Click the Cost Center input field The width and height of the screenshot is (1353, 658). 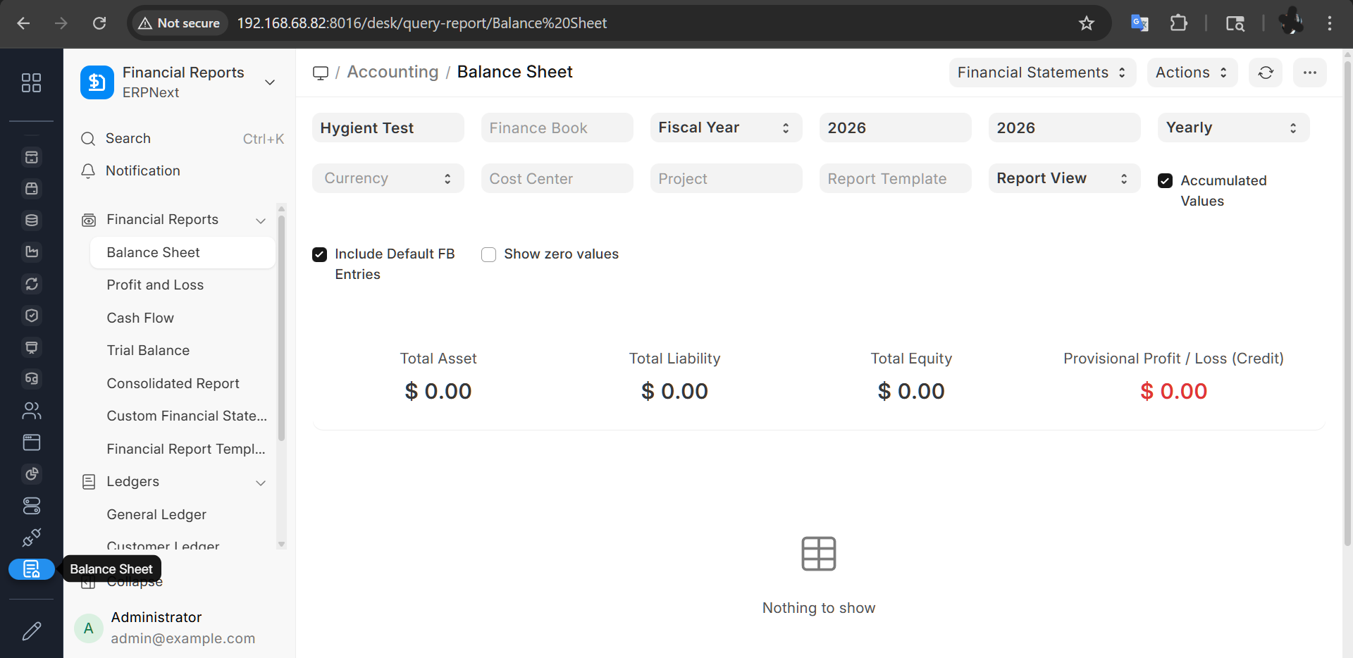click(557, 179)
